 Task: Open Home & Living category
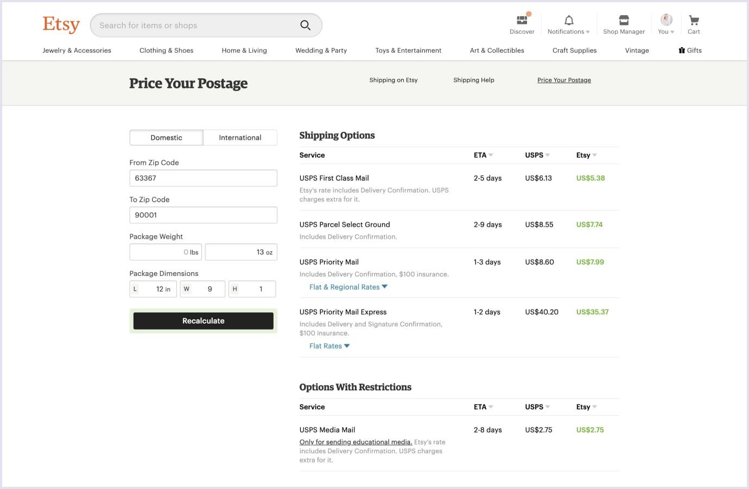tap(244, 50)
